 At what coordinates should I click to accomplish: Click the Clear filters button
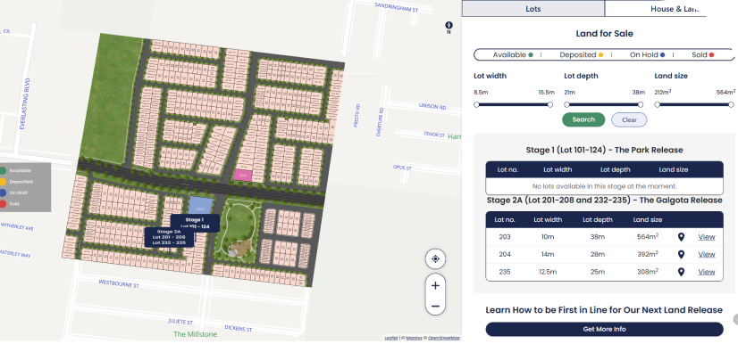tap(629, 119)
